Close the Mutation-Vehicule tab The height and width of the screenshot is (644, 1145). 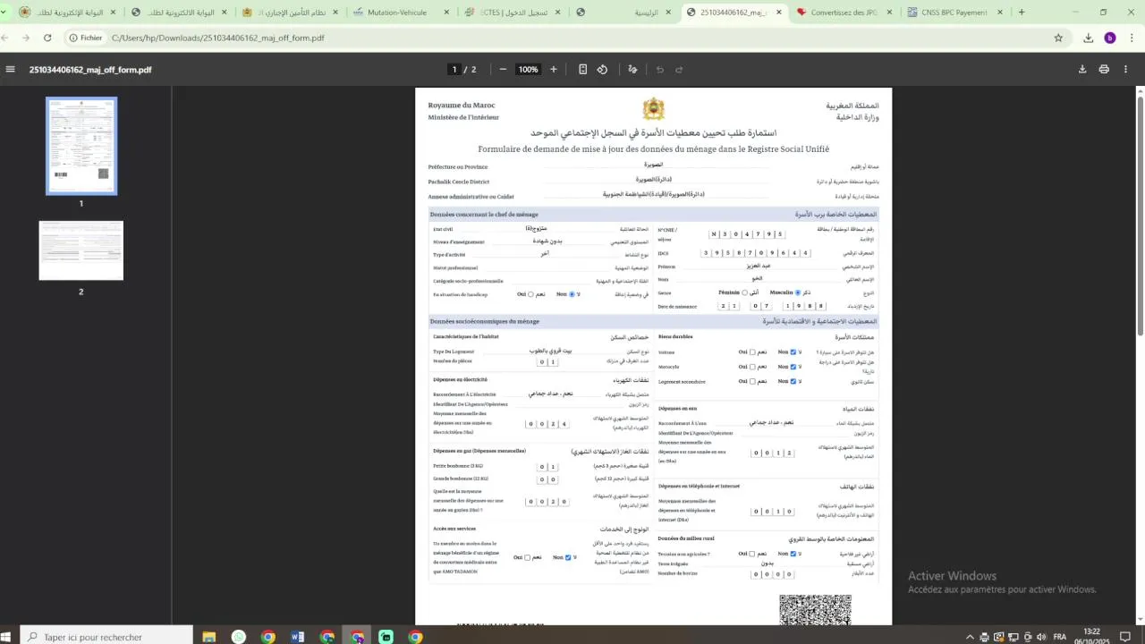coord(445,13)
